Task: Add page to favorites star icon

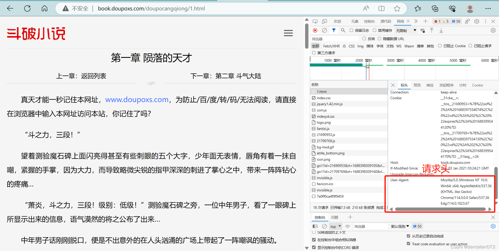Action: [397, 9]
